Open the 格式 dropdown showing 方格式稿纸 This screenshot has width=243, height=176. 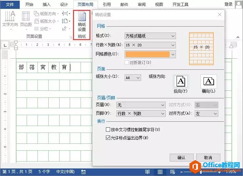coord(150,36)
